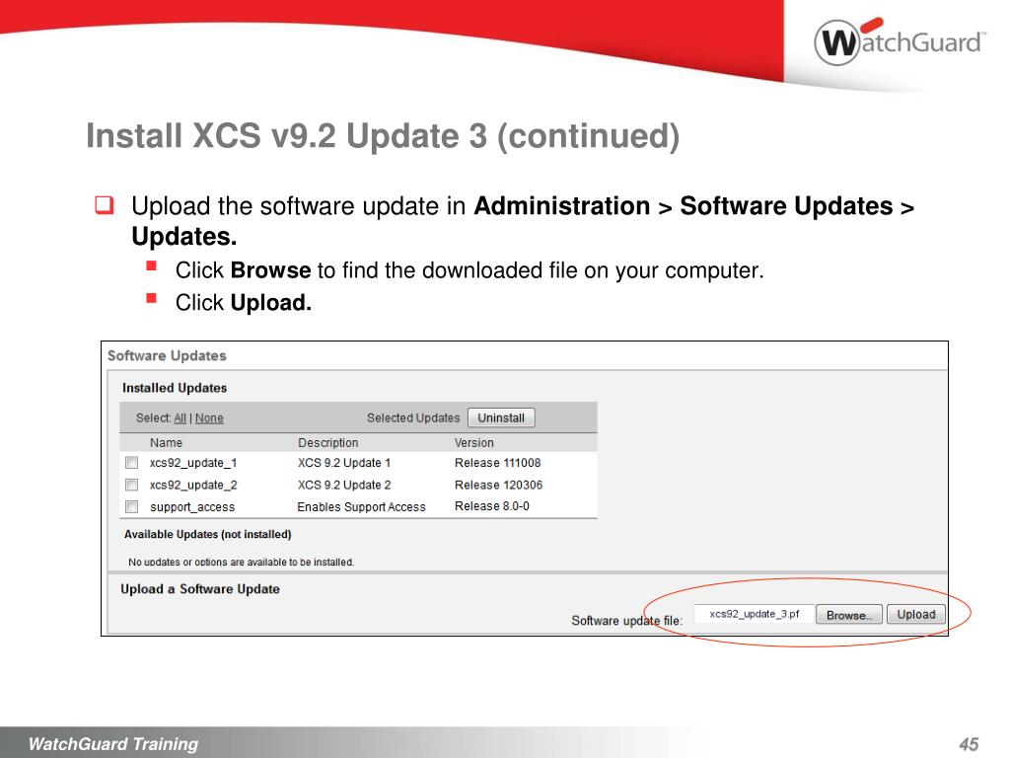Screen dimensions: 1010x758
Task: Tick the support_access checkbox
Action: [132, 506]
